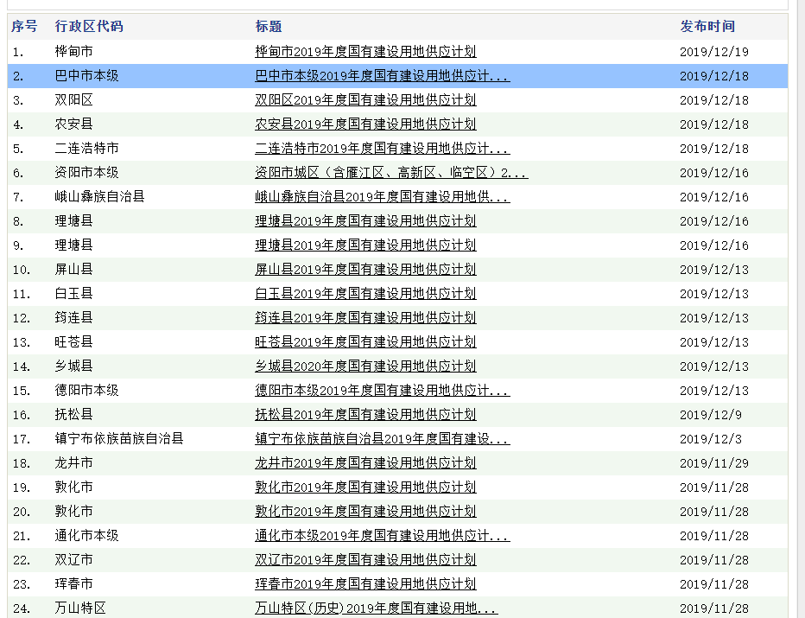Click the date 2019/12/9
Image resolution: width=805 pixels, height=618 pixels.
point(711,415)
